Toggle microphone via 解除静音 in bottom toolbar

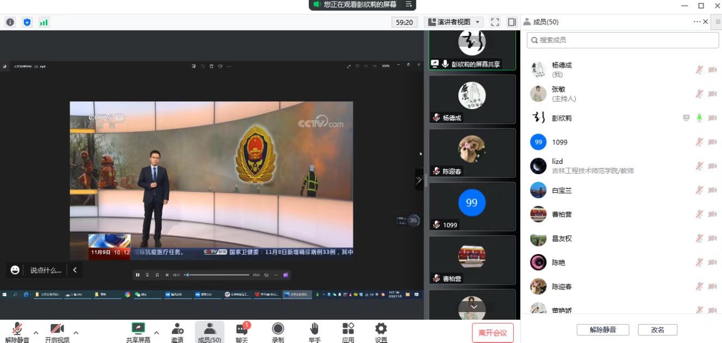click(x=17, y=332)
